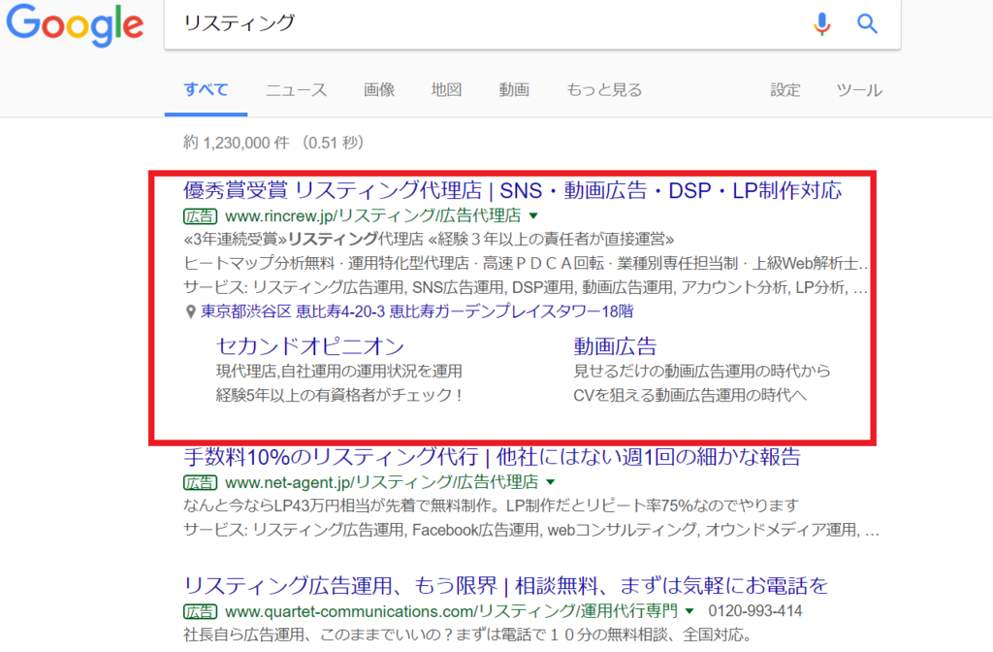The width and height of the screenshot is (993, 652).
Task: Click the www.net-agent.jp green URL
Action: click(382, 483)
